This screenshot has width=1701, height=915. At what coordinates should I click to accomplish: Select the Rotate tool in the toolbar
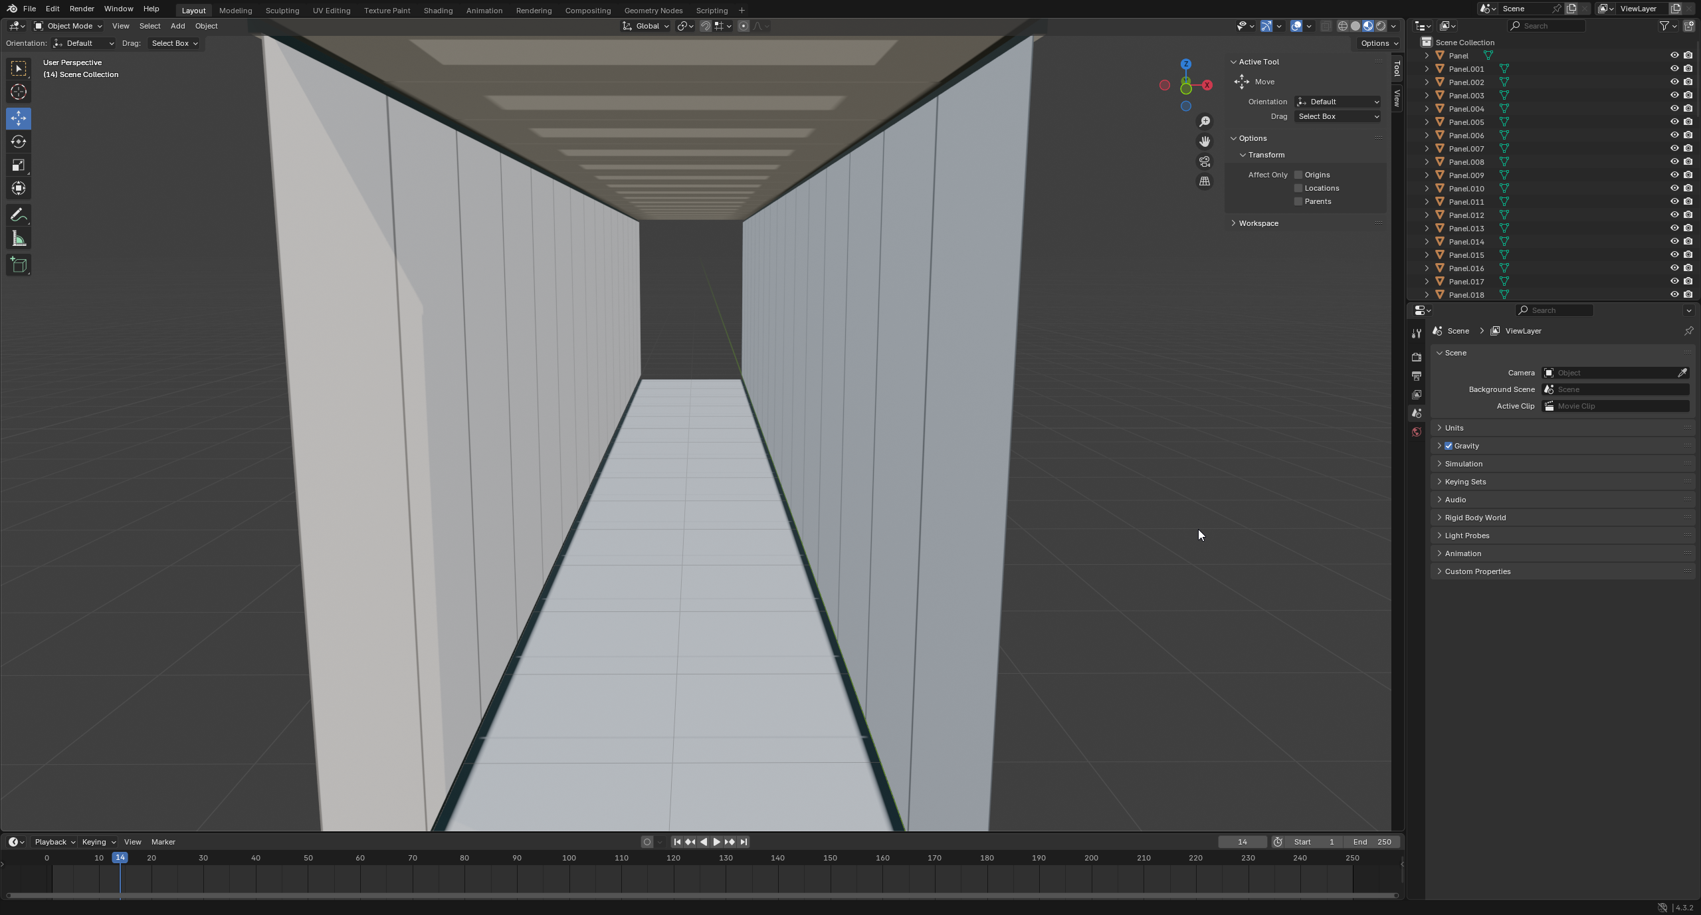click(x=19, y=142)
